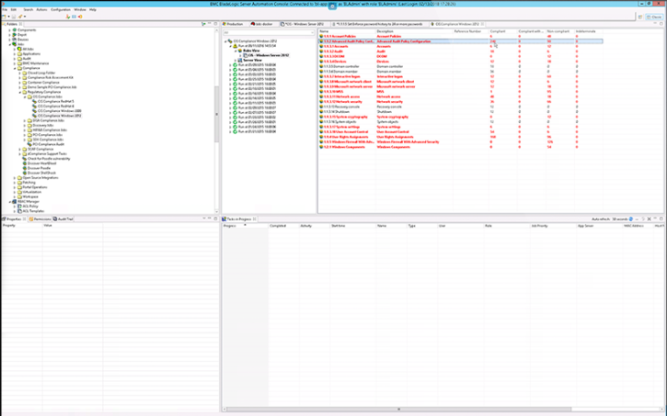Switch to the Production tab
The width and height of the screenshot is (667, 416).
pyautogui.click(x=233, y=24)
